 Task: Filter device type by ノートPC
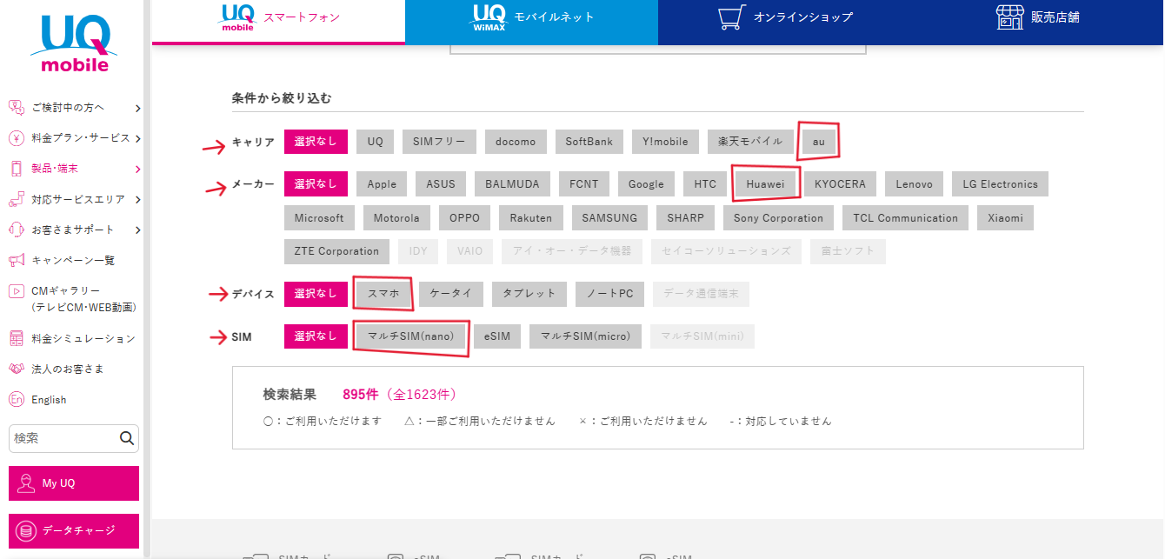tap(609, 294)
